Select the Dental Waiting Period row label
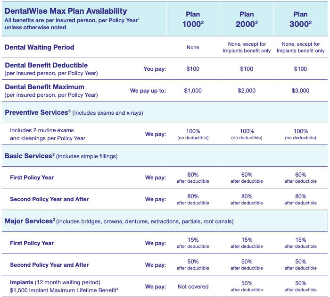330x297 pixels. click(x=39, y=47)
